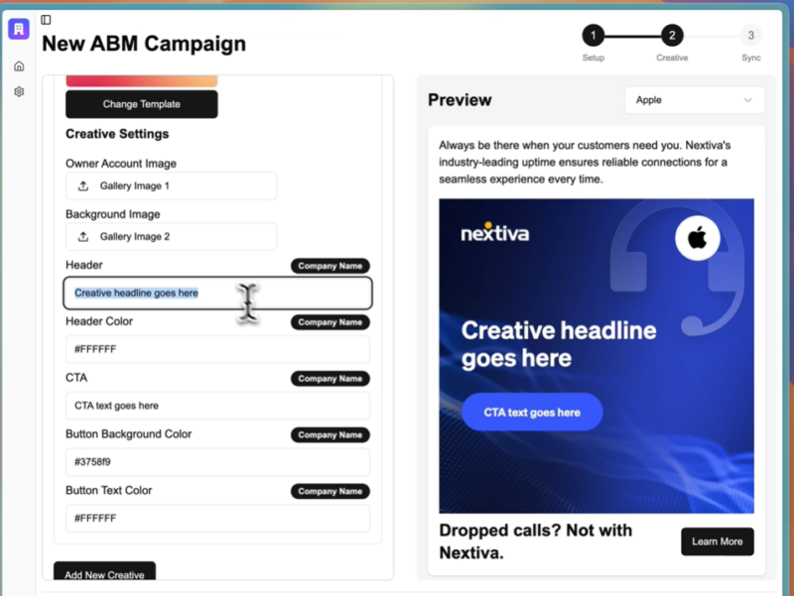Select step 2 Creative
Viewport: 794px width, 596px height.
point(672,36)
